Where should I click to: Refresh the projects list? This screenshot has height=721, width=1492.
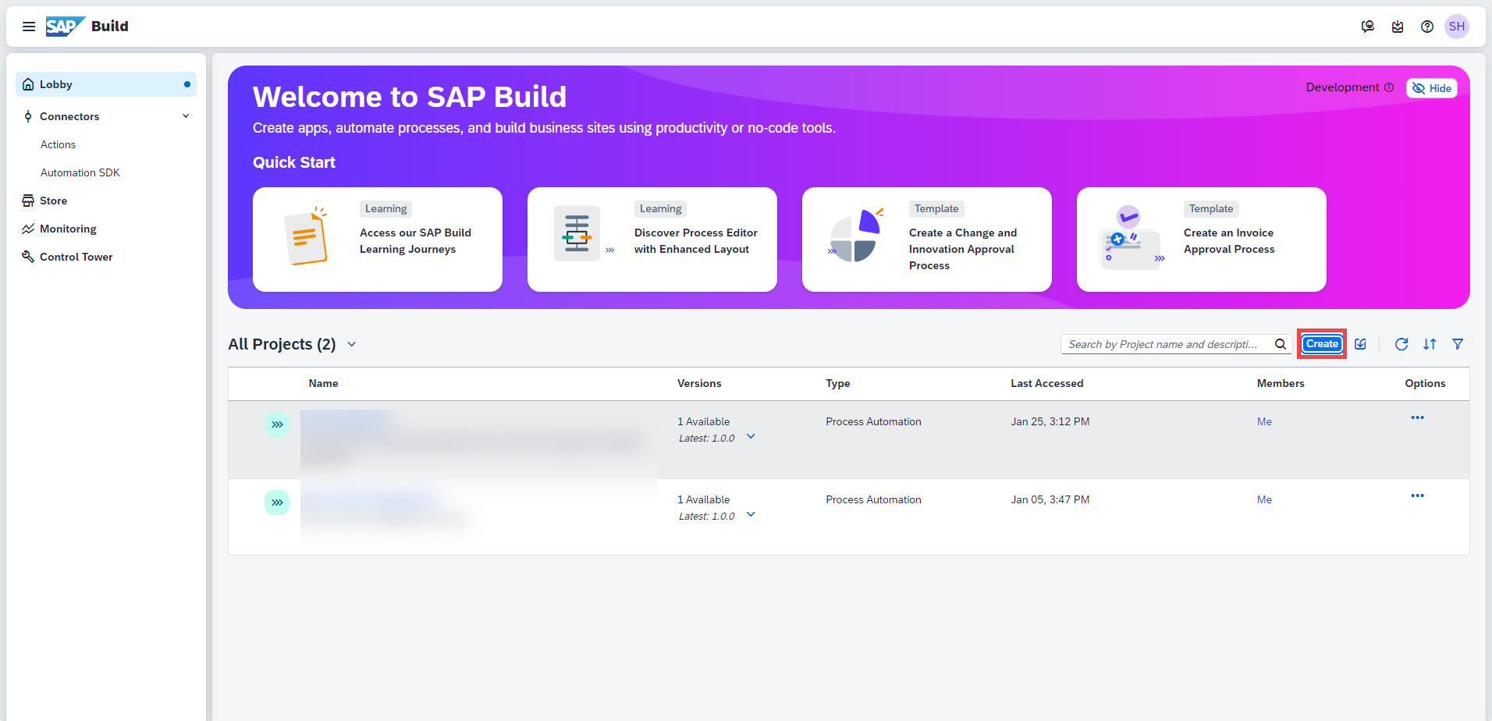click(x=1401, y=344)
